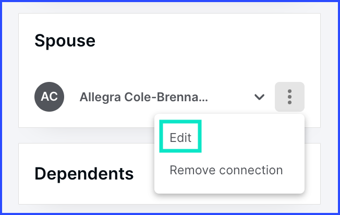Image resolution: width=340 pixels, height=215 pixels.
Task: Choose Remove connection from the menu
Action: click(226, 170)
